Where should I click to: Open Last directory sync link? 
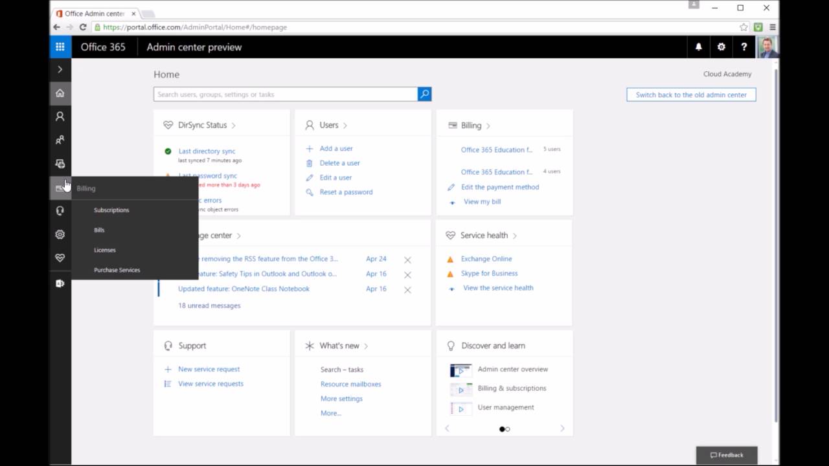[x=207, y=151]
